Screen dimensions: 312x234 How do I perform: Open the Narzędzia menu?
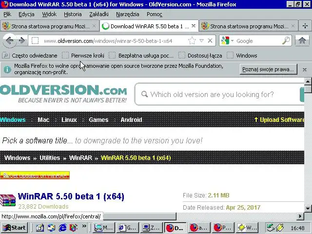(x=128, y=14)
